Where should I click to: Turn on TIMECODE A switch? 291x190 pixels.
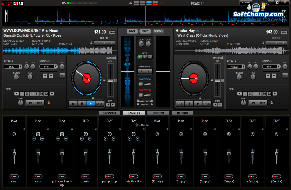141,84
